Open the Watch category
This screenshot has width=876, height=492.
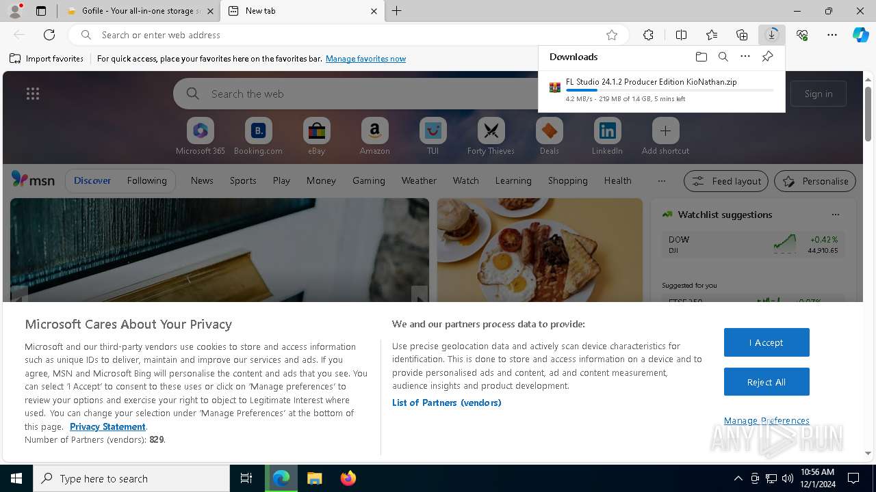tap(466, 180)
